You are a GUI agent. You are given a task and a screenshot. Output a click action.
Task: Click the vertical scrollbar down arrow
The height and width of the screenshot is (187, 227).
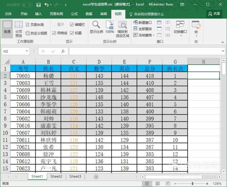[x=224, y=171]
